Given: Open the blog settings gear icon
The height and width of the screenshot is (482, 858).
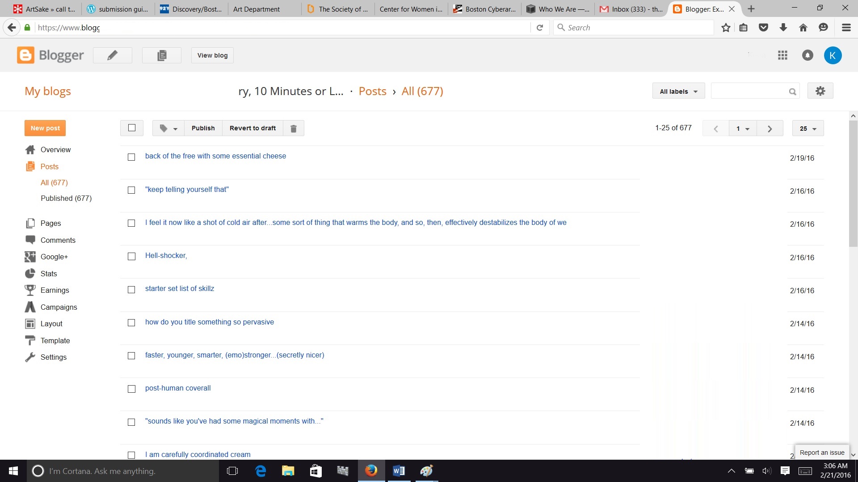Looking at the screenshot, I should (x=820, y=91).
